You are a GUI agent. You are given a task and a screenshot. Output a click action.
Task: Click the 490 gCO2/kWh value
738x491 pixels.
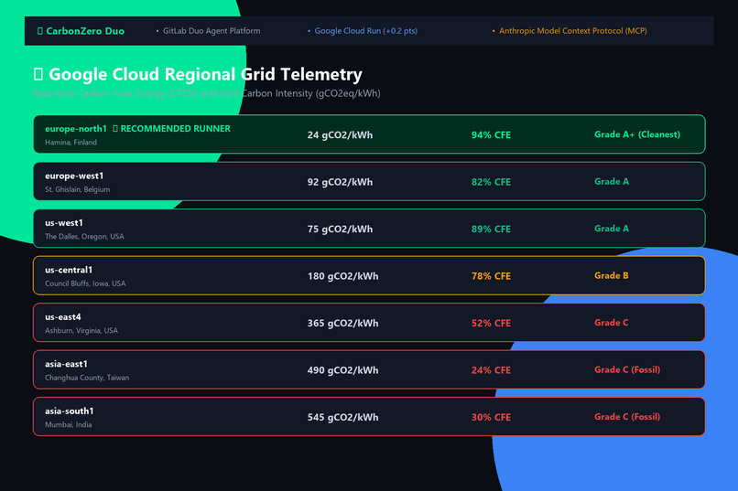point(342,369)
